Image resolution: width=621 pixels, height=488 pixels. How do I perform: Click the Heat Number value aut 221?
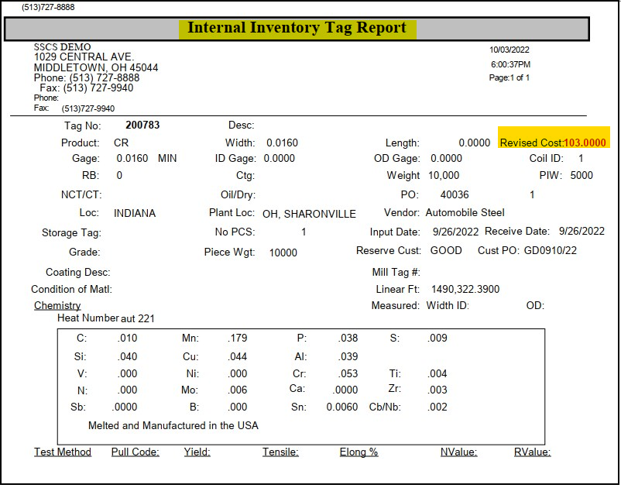(x=139, y=318)
